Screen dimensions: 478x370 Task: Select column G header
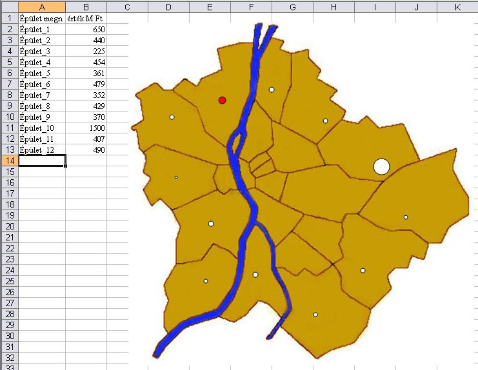293,7
